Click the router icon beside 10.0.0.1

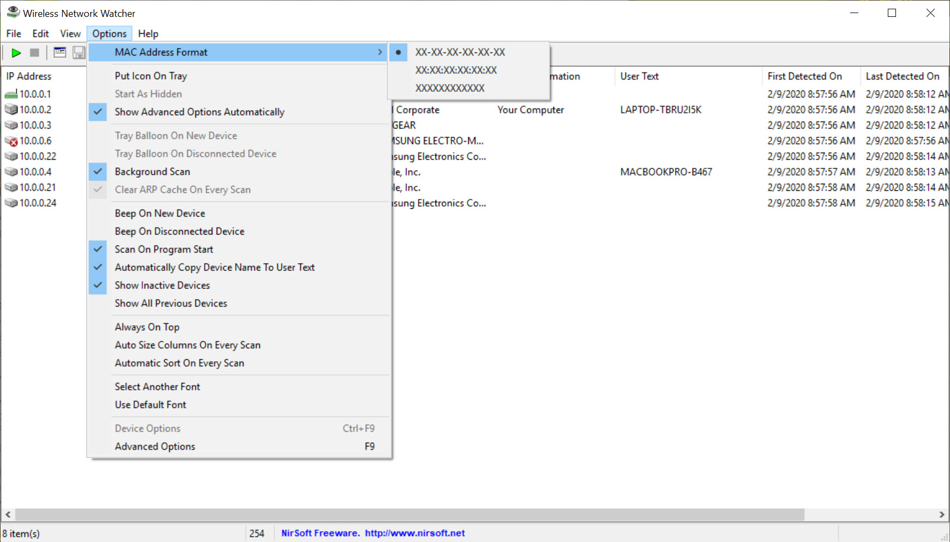11,94
